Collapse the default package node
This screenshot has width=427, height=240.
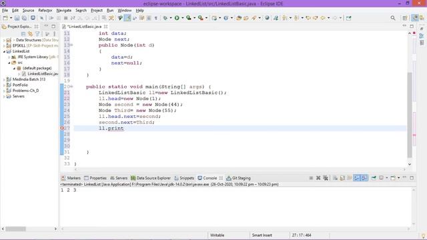point(14,68)
